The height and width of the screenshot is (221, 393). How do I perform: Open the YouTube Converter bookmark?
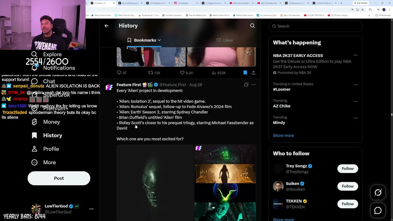173,15
